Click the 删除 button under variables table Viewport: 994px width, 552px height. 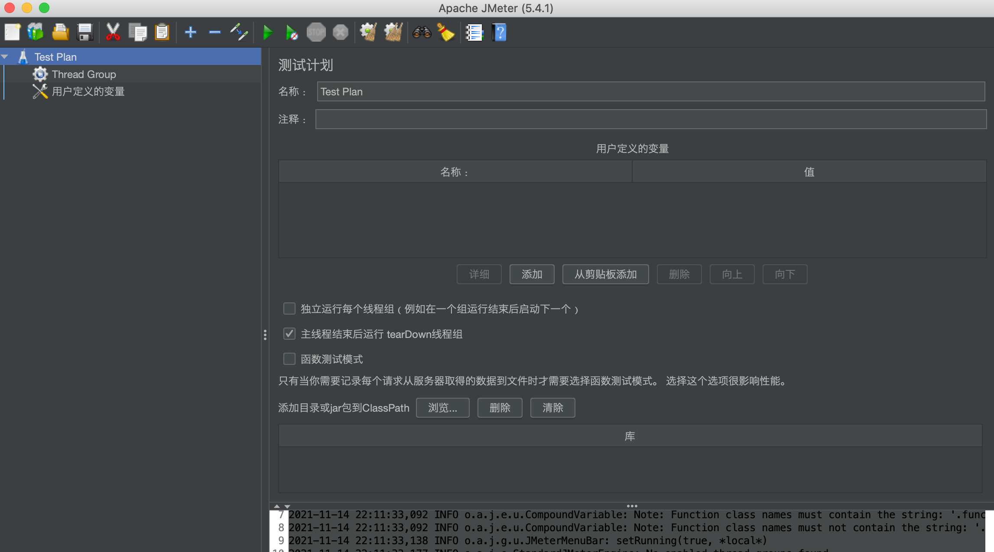679,274
